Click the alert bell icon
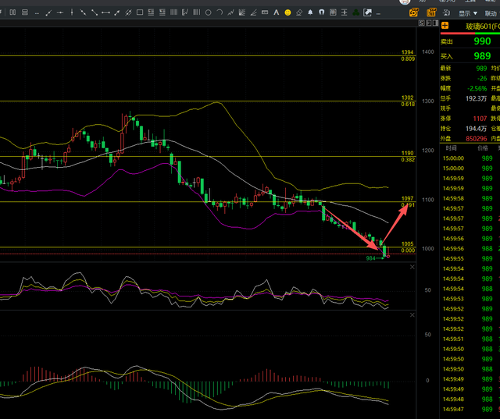 click(x=310, y=12)
